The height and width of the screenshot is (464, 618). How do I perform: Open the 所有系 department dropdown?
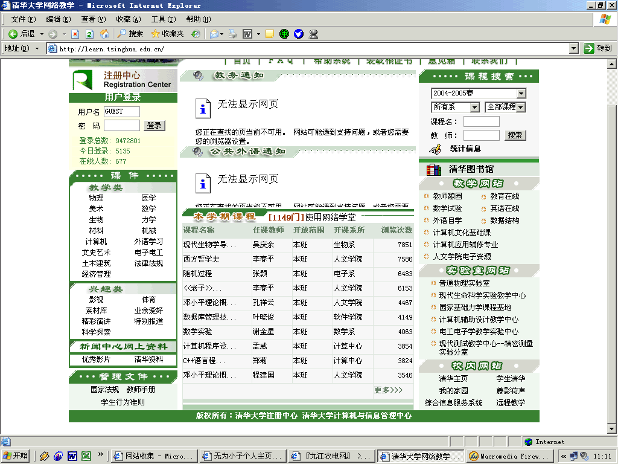click(x=474, y=107)
